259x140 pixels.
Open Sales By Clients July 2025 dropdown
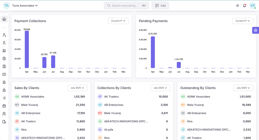pos(77,88)
